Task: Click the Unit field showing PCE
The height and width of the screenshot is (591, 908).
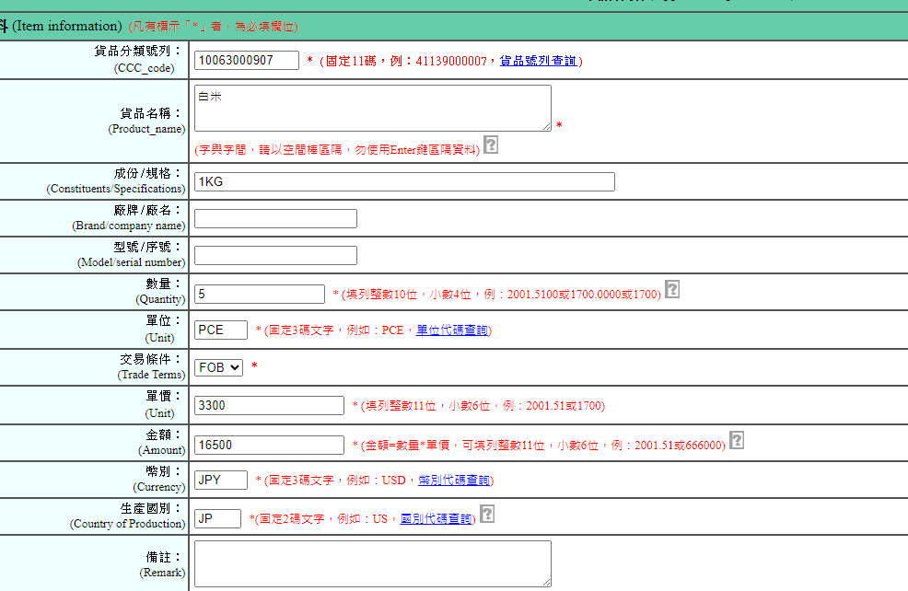Action: click(221, 330)
